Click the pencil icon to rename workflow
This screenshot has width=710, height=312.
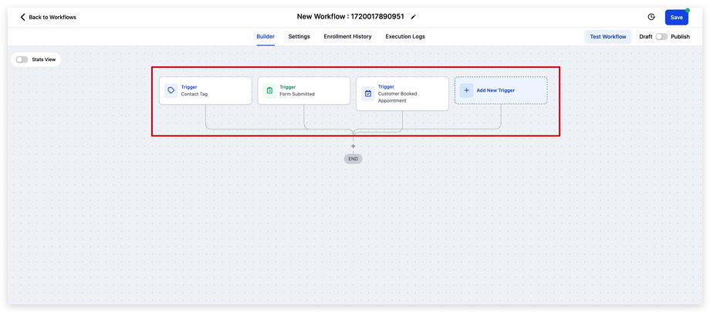(413, 17)
